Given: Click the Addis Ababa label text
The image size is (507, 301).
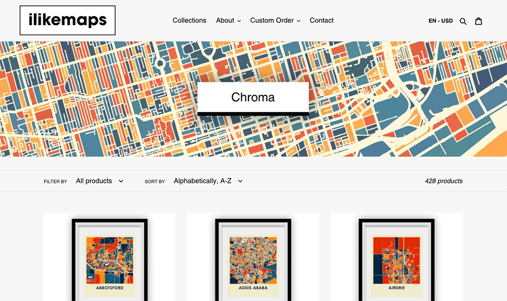Looking at the screenshot, I should [x=253, y=288].
